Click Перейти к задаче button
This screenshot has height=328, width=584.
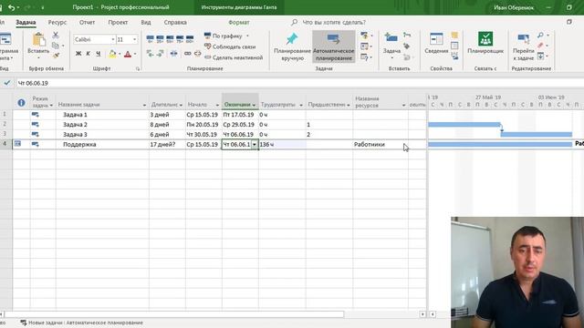(523, 46)
